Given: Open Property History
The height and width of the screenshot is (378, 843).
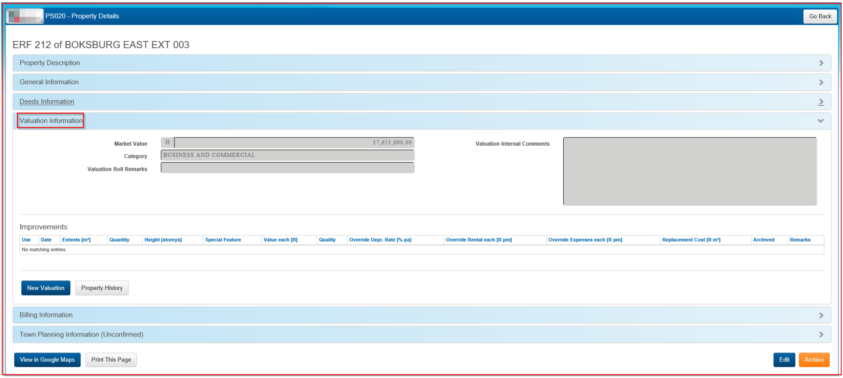Looking at the screenshot, I should (102, 288).
